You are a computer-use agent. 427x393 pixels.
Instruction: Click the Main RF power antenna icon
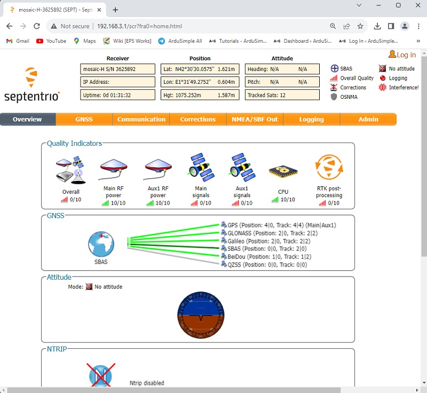tap(113, 169)
